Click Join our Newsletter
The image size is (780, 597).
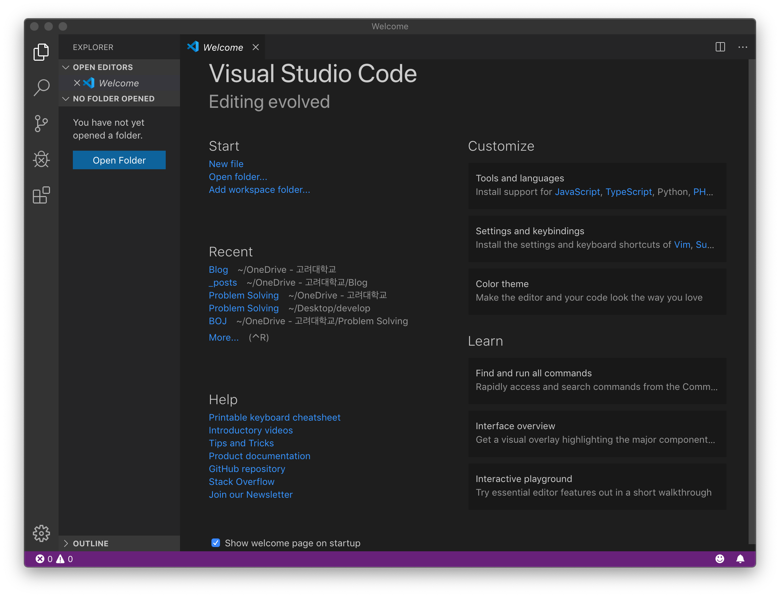(x=251, y=495)
